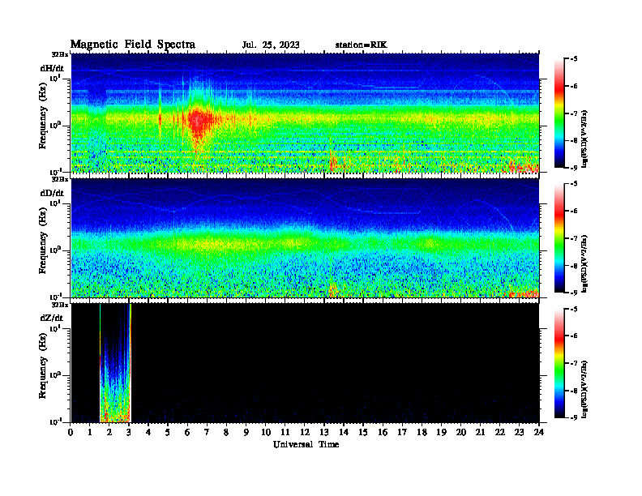Click the date "Jul. 25, 2023"
This screenshot has height=496, width=642.
click(x=271, y=45)
